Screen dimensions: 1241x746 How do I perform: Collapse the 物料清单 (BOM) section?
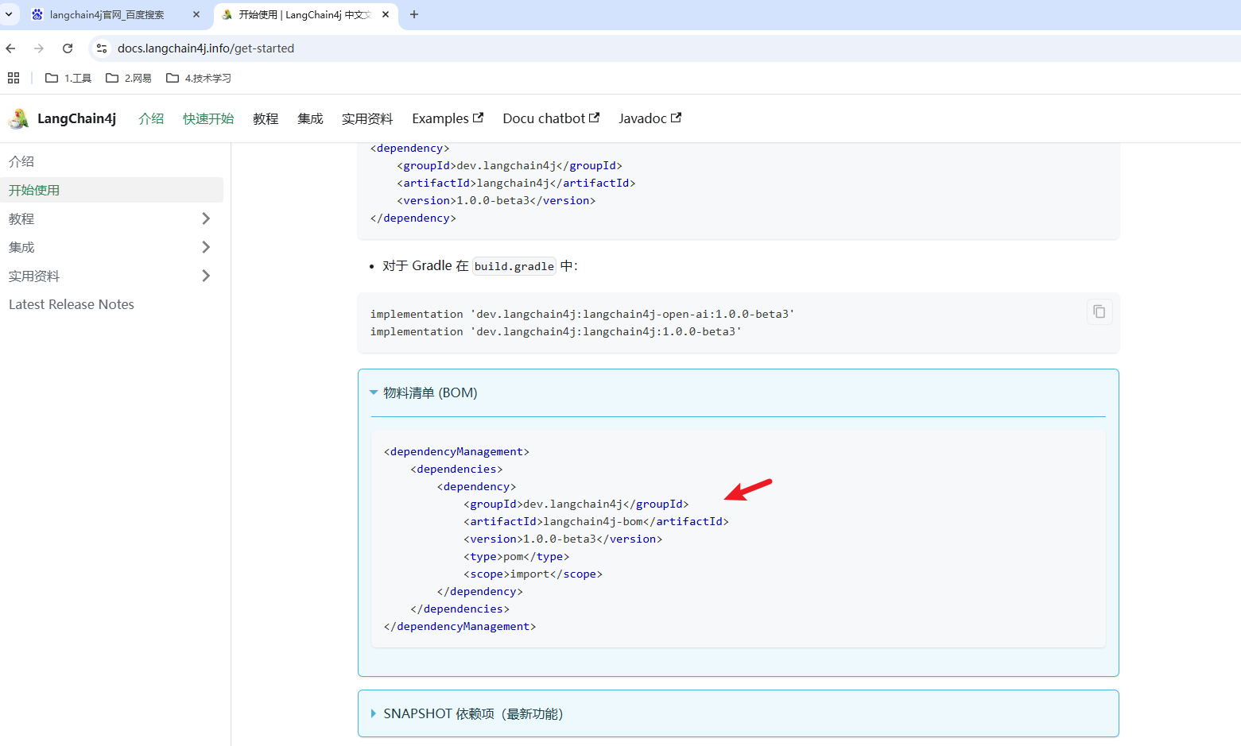pos(424,392)
